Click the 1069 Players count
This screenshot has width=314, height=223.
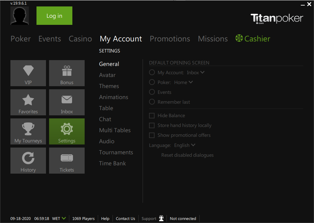pyautogui.click(x=83, y=218)
